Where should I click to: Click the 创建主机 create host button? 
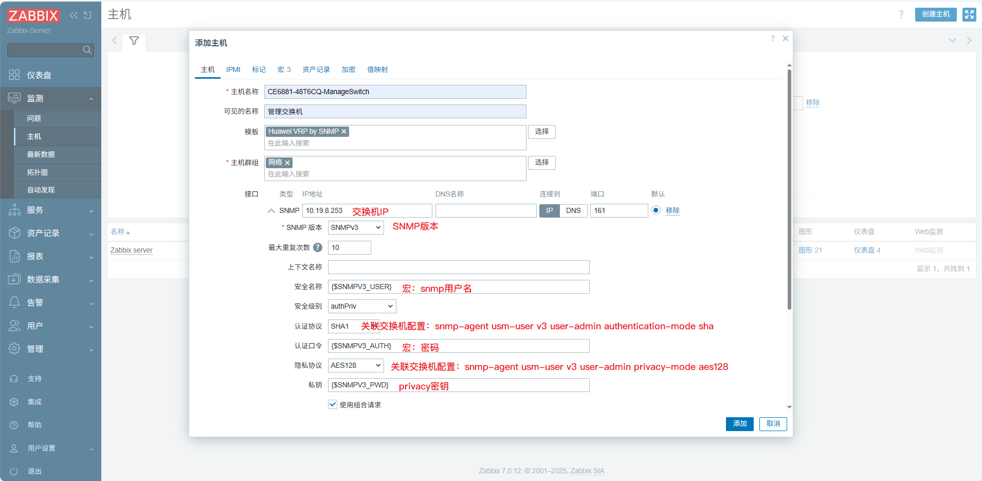point(936,14)
